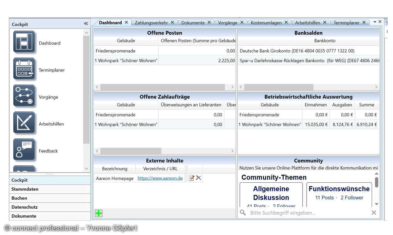Collapse the Cockpit sidebar panel
The width and height of the screenshot is (393, 235).
[x=86, y=24]
